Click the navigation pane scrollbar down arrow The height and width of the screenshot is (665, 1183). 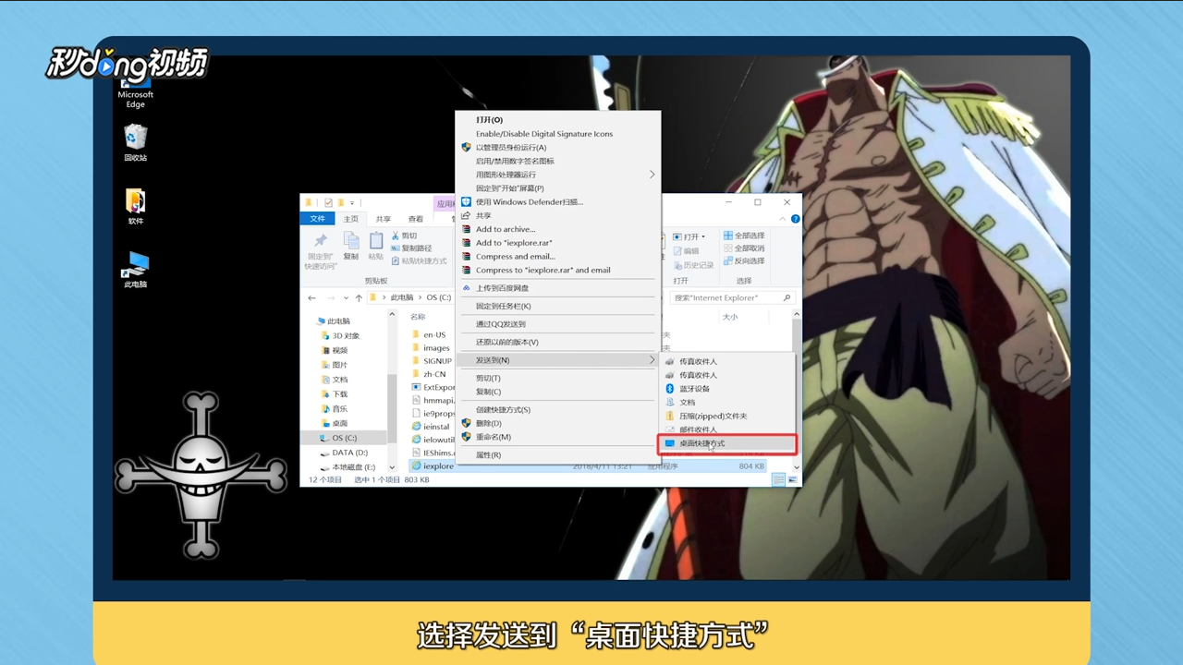tap(392, 468)
